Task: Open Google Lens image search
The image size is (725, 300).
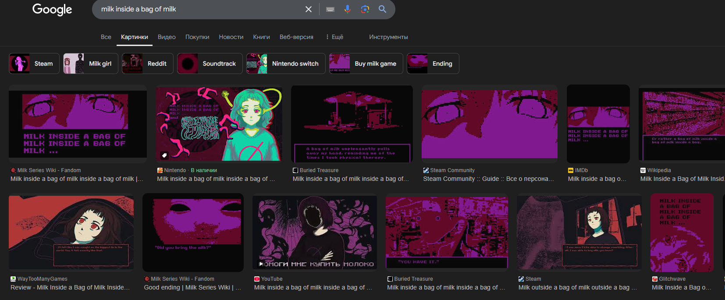Action: [365, 9]
